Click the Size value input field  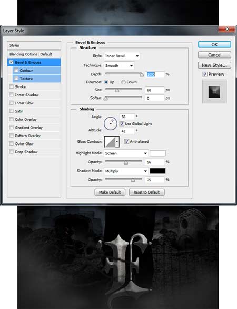(x=155, y=90)
